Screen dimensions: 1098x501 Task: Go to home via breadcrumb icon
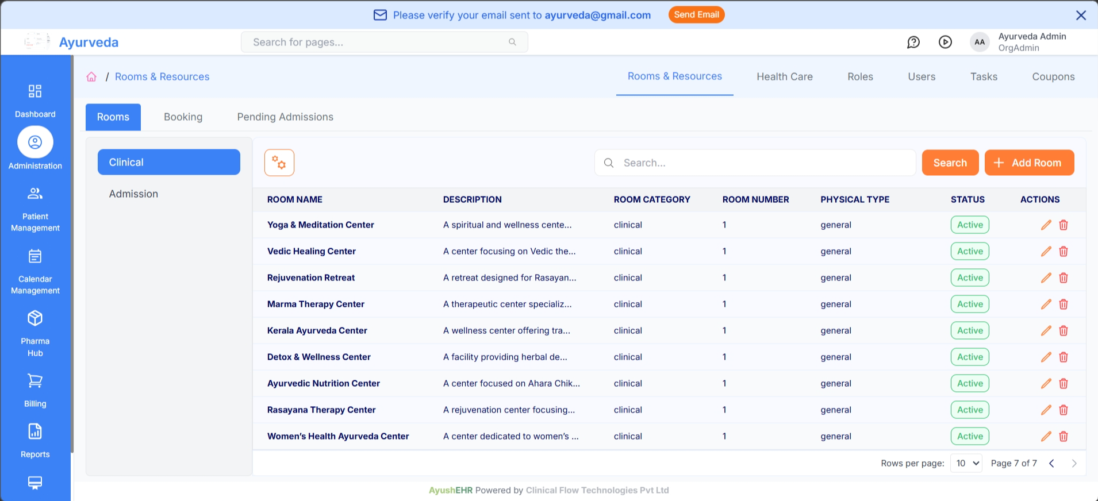[x=91, y=77]
